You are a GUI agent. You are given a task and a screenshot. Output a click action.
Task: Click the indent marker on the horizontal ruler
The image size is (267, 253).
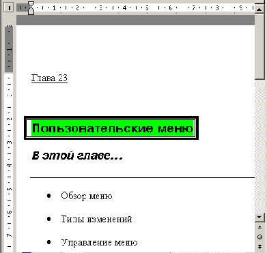pos(31,8)
